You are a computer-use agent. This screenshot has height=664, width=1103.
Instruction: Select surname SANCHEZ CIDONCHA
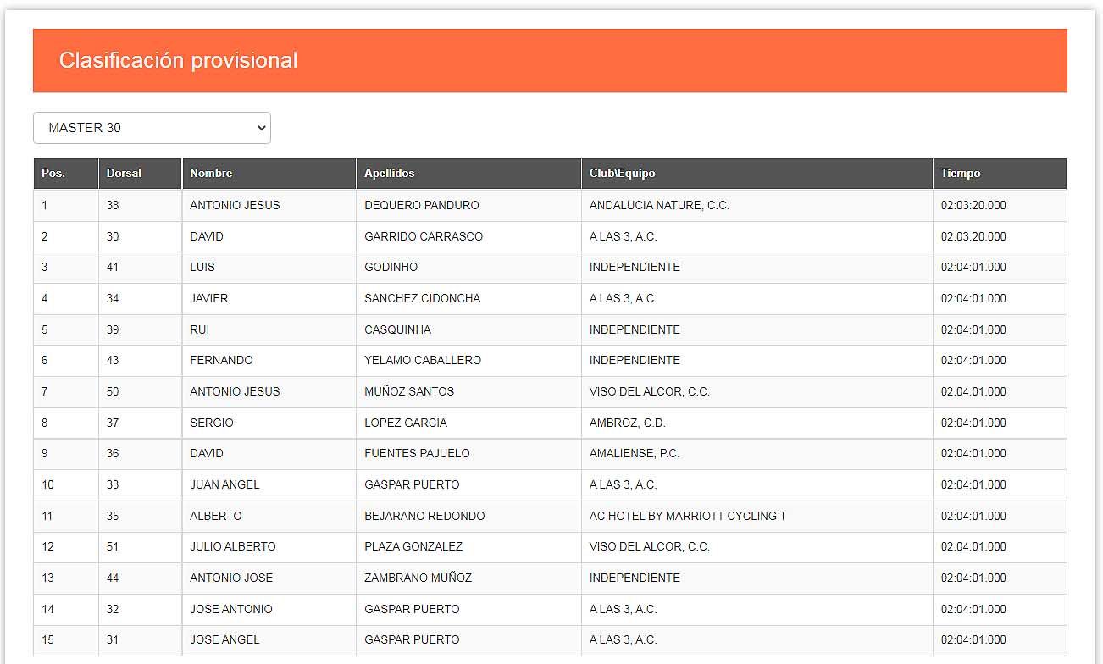[423, 298]
